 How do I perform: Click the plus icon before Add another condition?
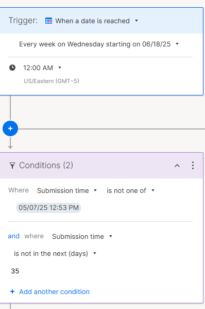click(x=12, y=291)
